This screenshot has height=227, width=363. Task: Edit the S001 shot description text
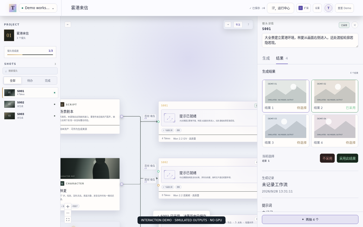point(310,40)
